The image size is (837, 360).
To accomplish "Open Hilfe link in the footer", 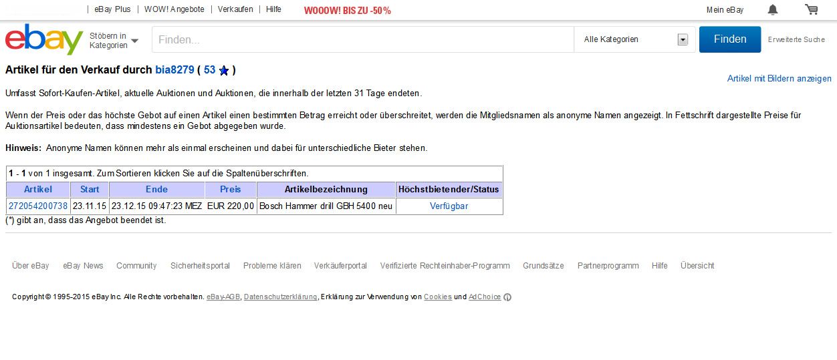I will click(660, 265).
